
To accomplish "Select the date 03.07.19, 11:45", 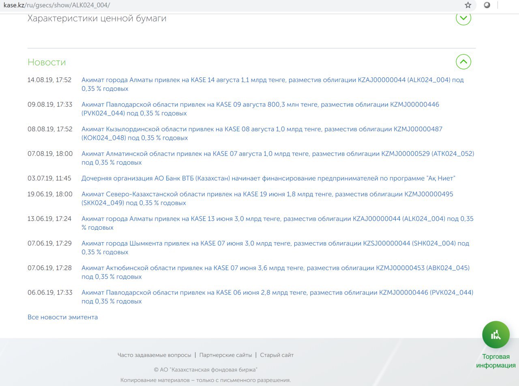I will 49,178.
